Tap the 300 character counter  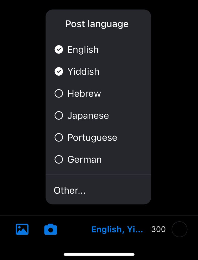point(158,229)
